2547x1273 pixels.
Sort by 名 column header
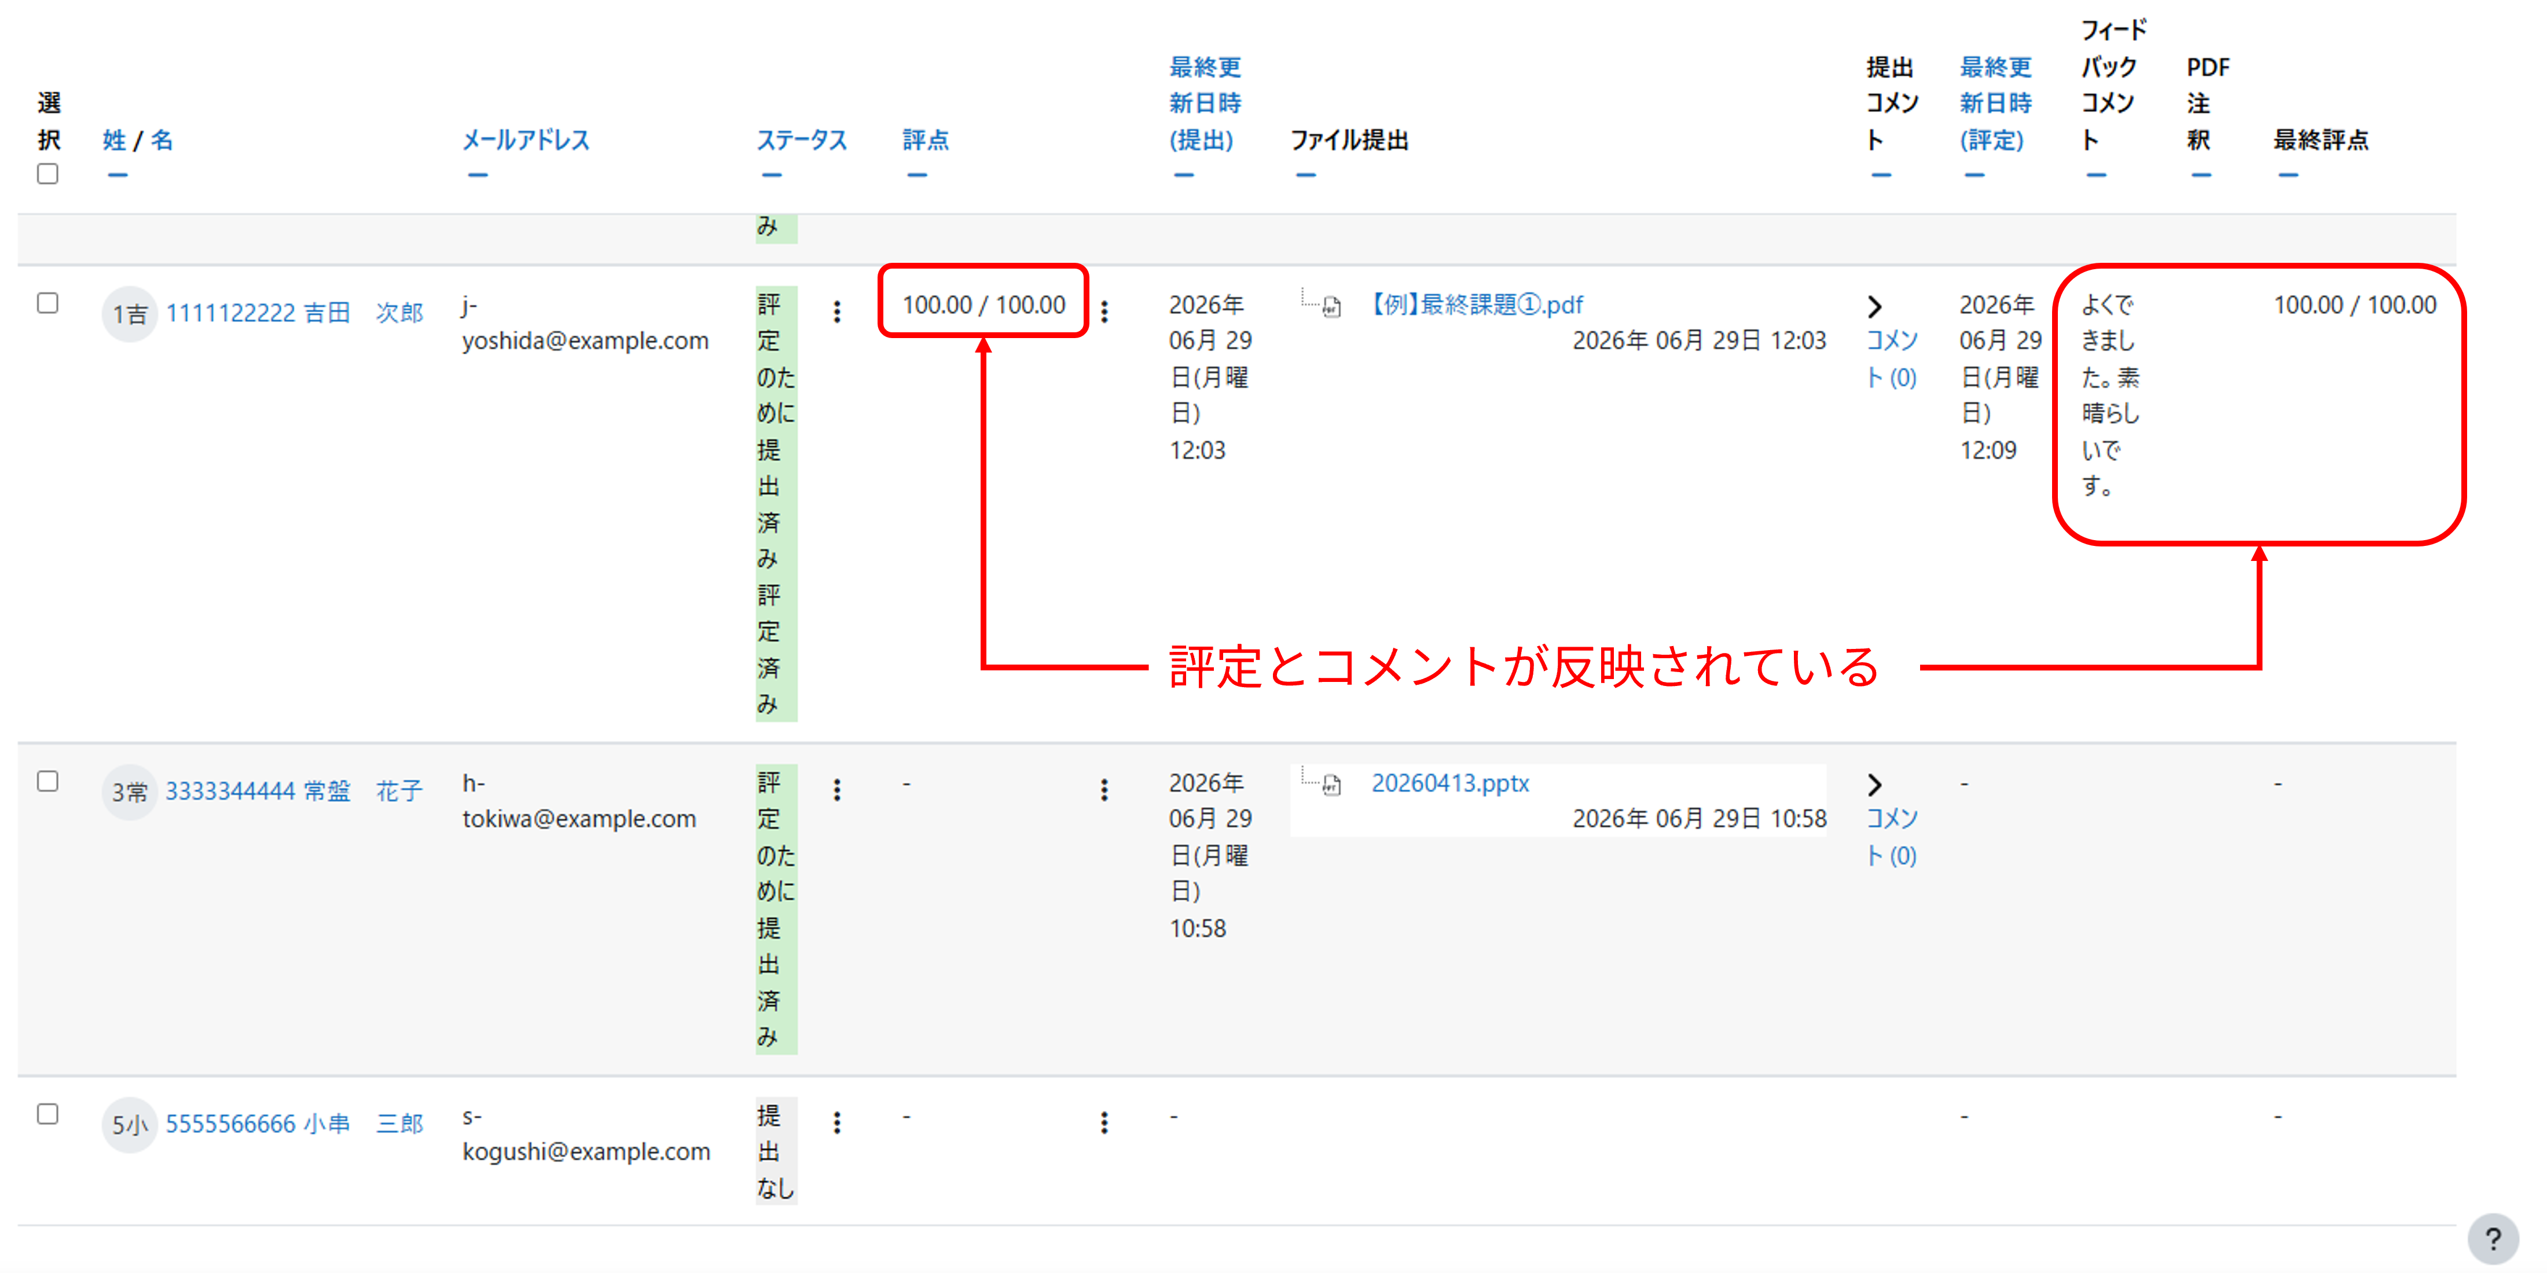point(161,141)
